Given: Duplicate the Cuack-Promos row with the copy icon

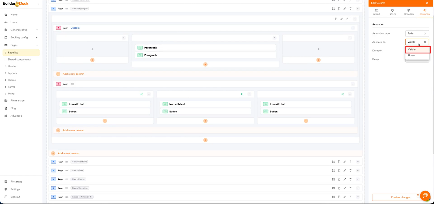Looking at the screenshot, I should coord(339,179).
